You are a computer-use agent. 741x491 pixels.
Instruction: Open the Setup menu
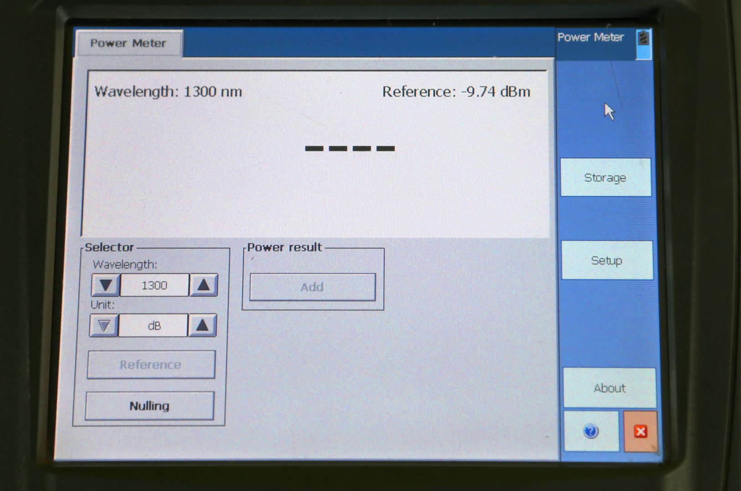pyautogui.click(x=607, y=260)
